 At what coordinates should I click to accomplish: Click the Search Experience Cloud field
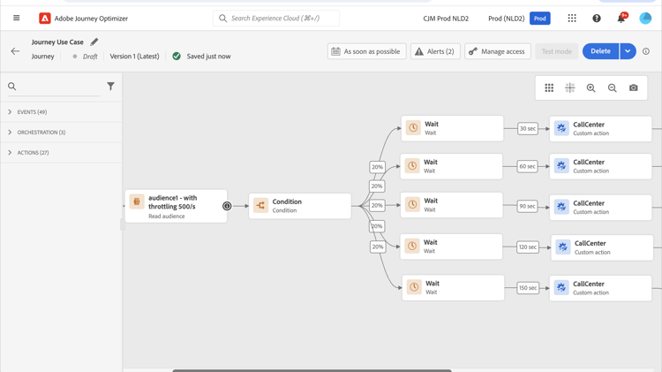click(x=276, y=18)
